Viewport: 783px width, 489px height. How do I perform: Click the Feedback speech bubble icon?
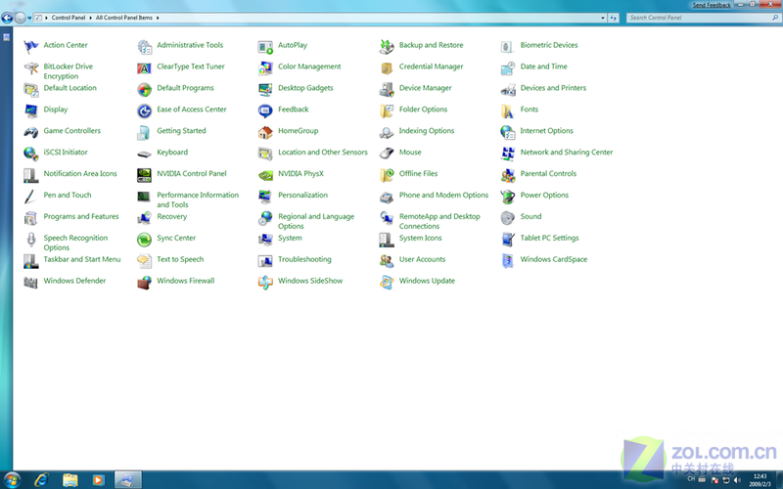pos(265,111)
